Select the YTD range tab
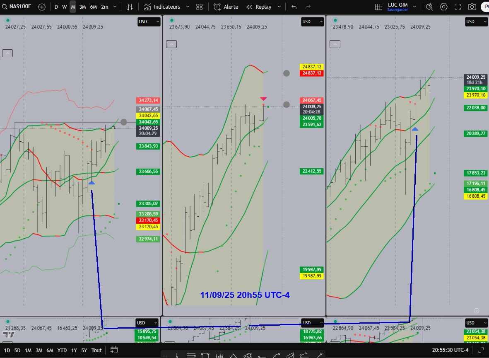The image size is (489, 358). (x=62, y=350)
